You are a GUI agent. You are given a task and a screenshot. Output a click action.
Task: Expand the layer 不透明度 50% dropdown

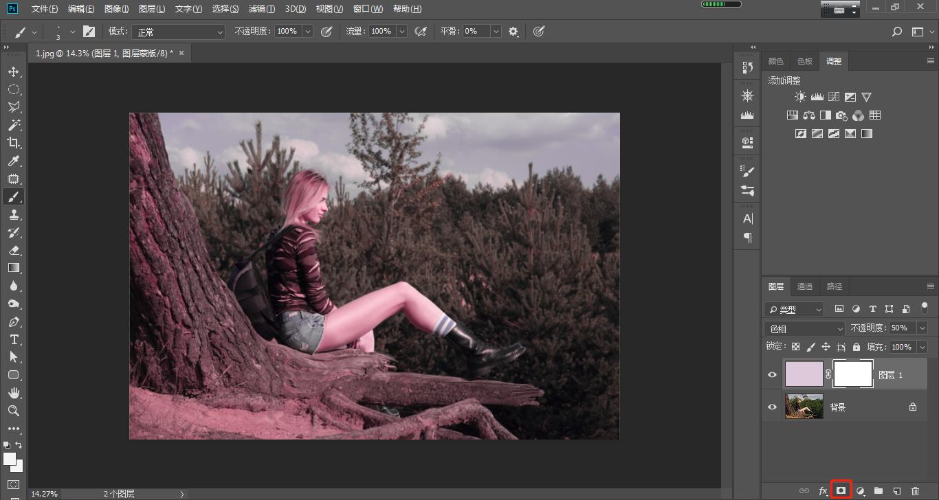(x=922, y=328)
